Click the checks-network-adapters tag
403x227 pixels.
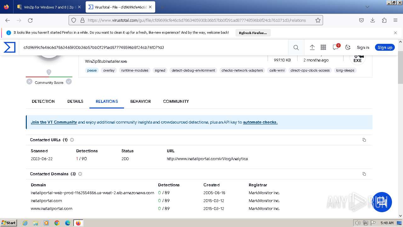[x=242, y=70]
